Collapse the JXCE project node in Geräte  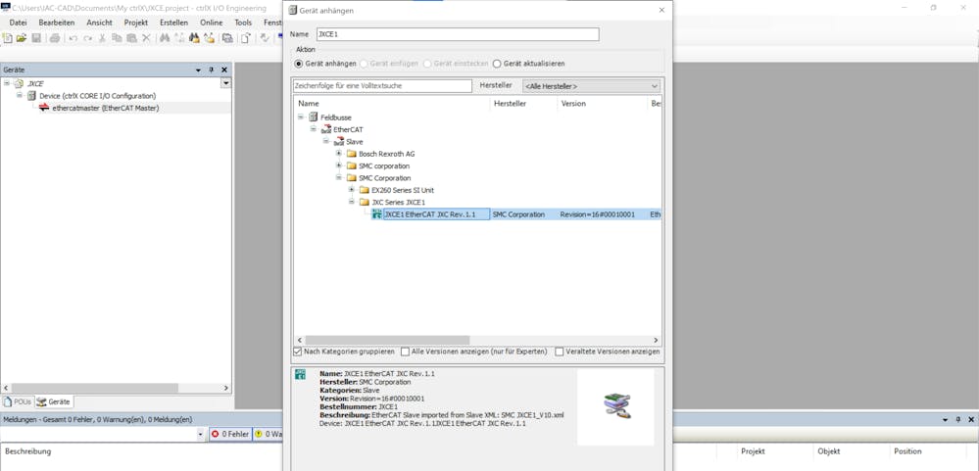(6, 83)
